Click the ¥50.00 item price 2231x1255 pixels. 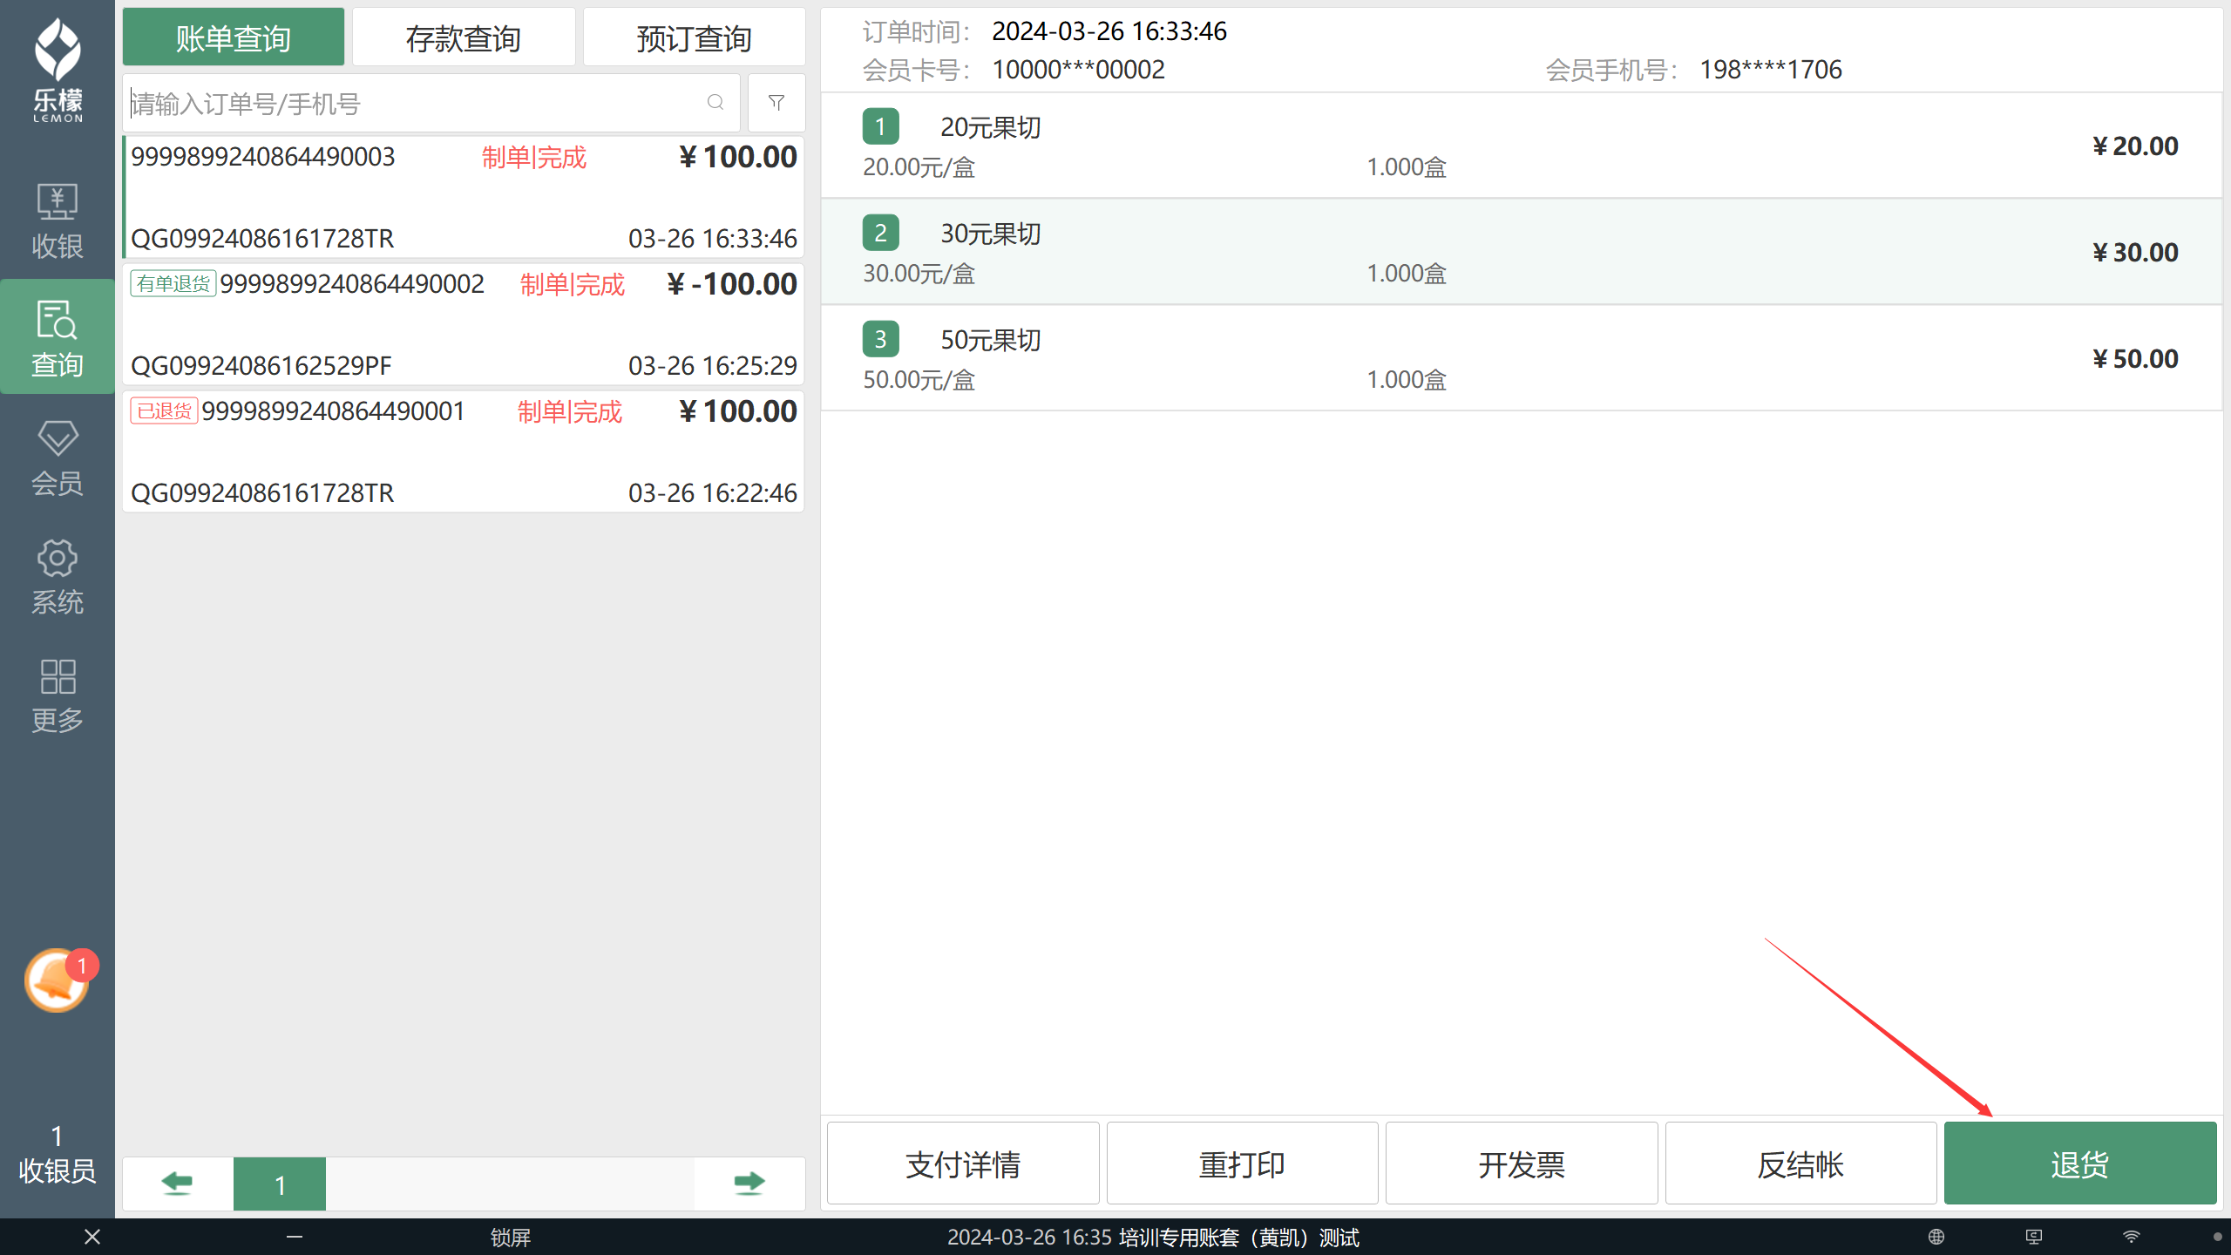pyautogui.click(x=2135, y=358)
